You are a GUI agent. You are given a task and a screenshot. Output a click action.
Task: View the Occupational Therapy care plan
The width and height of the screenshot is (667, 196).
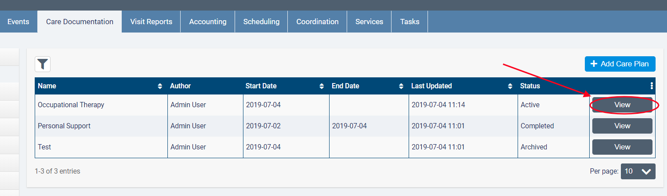[x=622, y=105]
